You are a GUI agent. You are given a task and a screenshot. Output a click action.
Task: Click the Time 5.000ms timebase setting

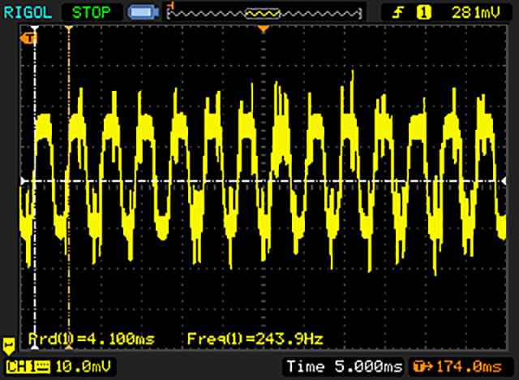343,368
